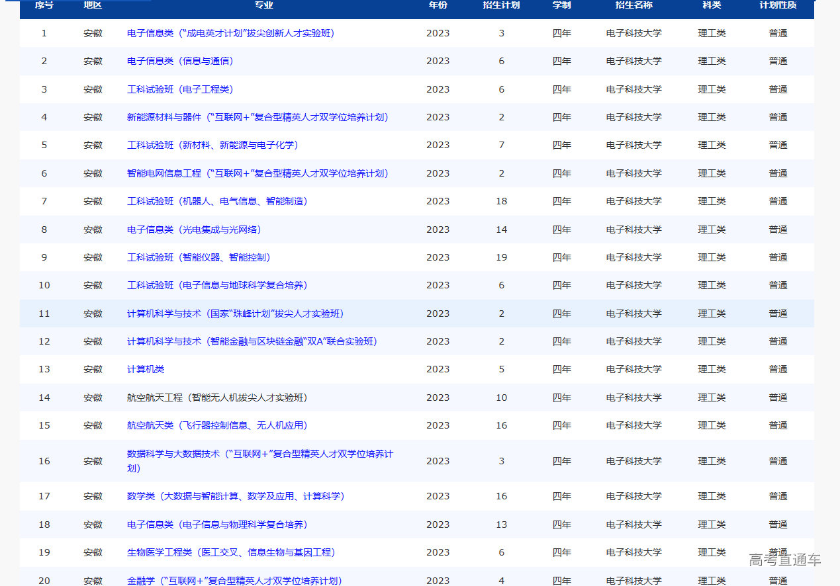The image size is (840, 586).
Task: Select 计算机科学与技术 智能金融与区块链金融 link
Action: pos(252,341)
